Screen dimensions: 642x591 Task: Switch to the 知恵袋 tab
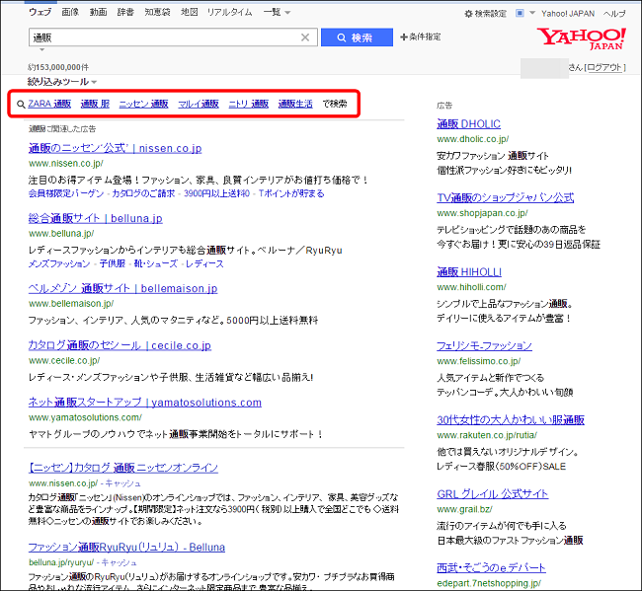pos(158,12)
